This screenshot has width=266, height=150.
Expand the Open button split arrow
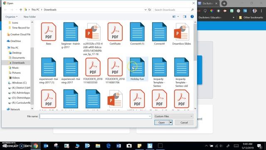click(171, 122)
